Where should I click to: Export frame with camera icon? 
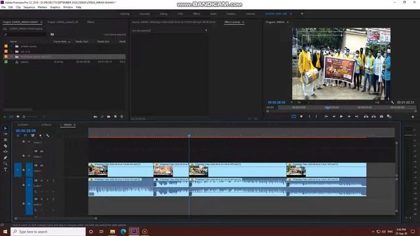(x=381, y=117)
